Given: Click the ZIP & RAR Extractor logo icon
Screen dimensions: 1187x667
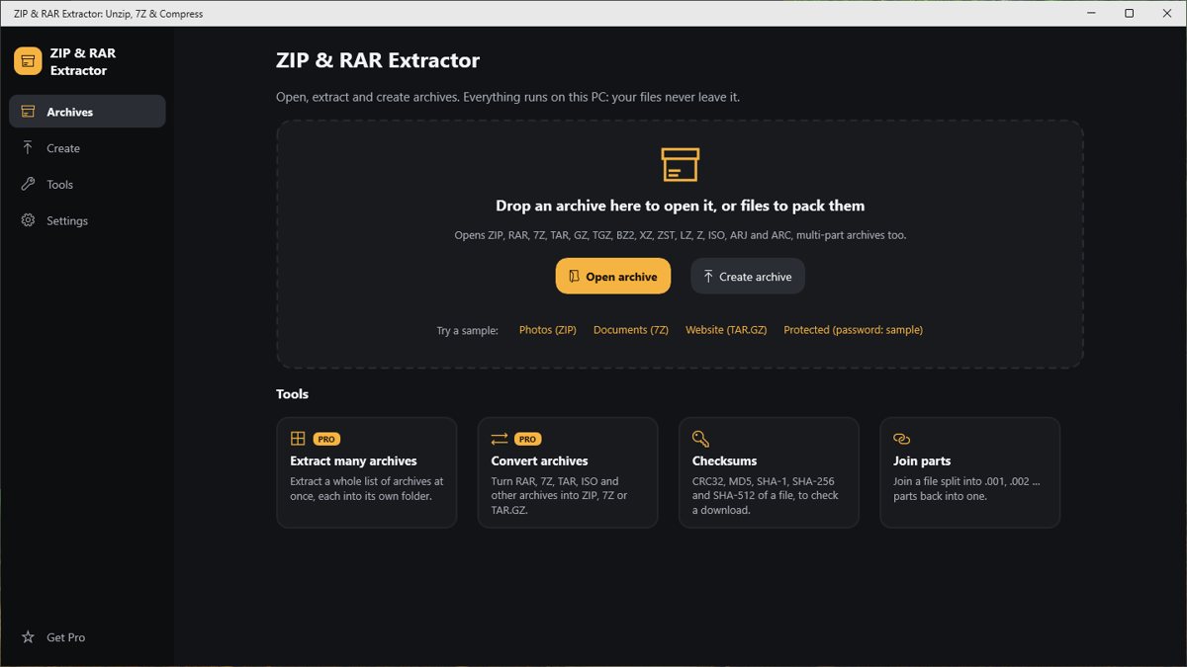Looking at the screenshot, I should pyautogui.click(x=28, y=61).
